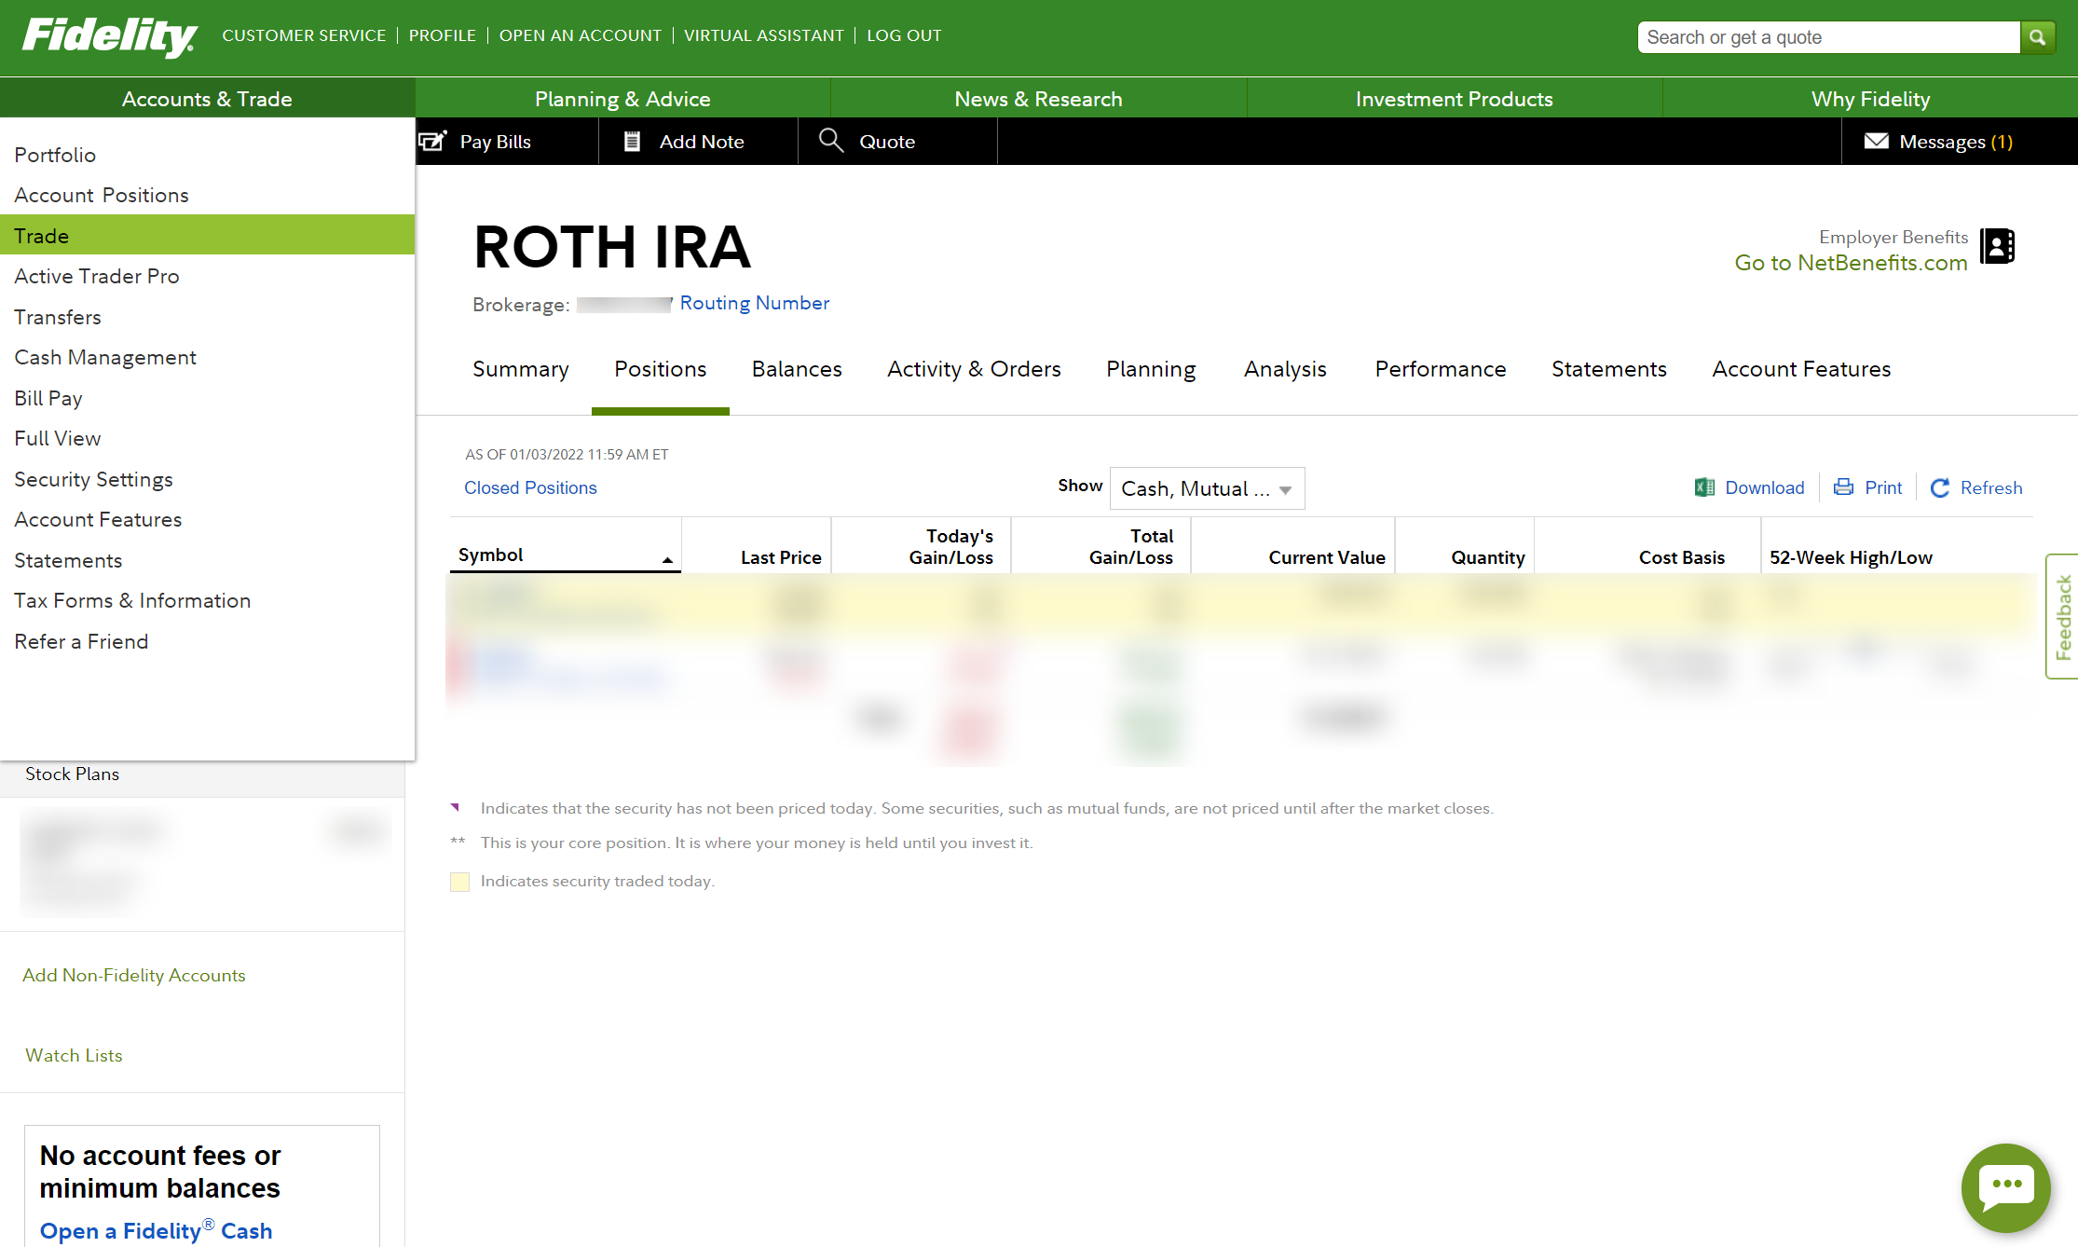
Task: Click the circular refresh arrow icon
Action: pyautogui.click(x=1940, y=487)
